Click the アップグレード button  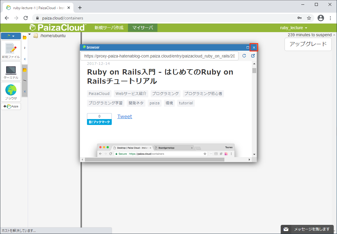pyautogui.click(x=308, y=44)
